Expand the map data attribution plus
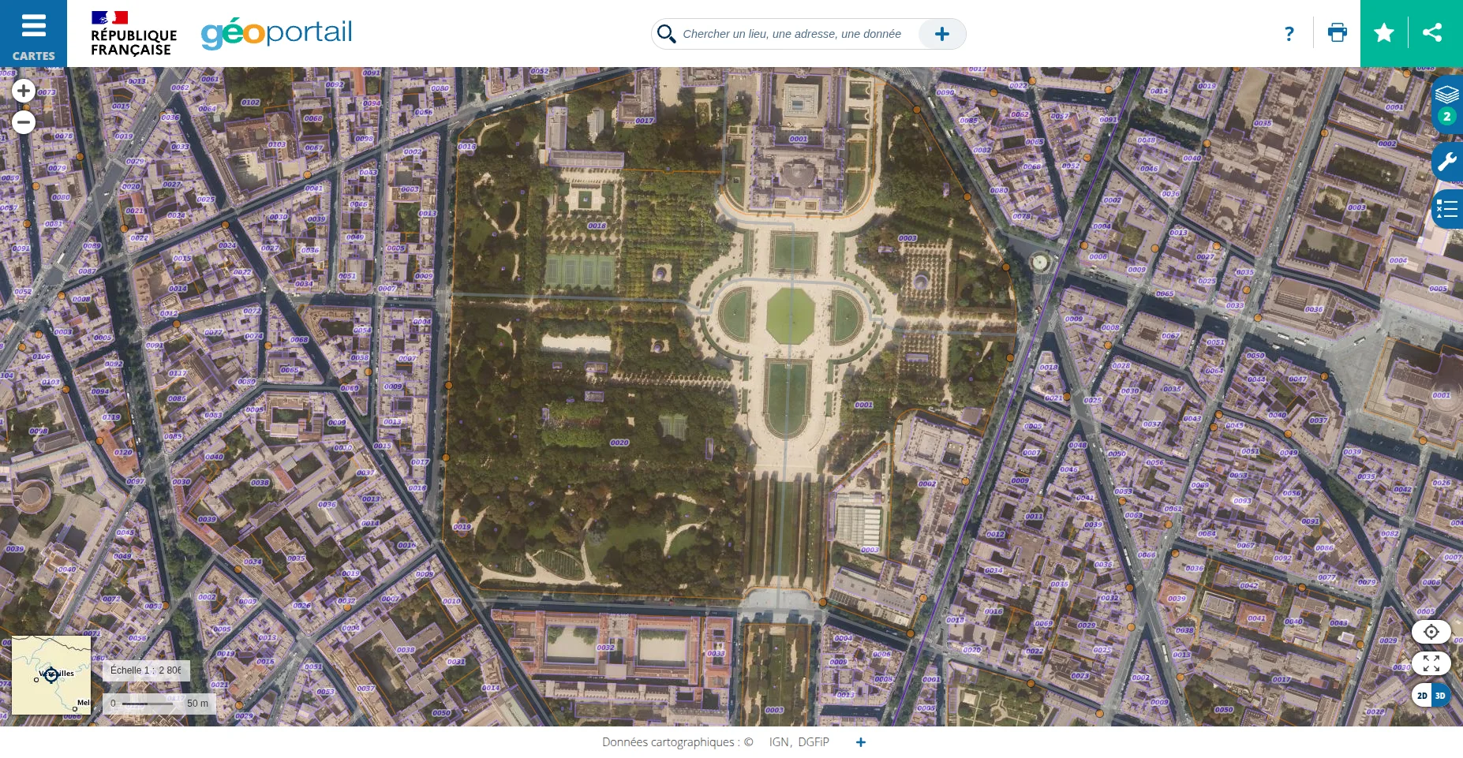The image size is (1463, 758). pos(860,742)
